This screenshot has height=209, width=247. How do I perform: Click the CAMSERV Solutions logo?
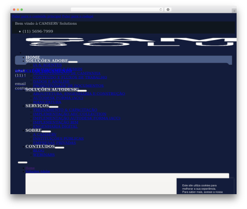pyautogui.click(x=131, y=42)
